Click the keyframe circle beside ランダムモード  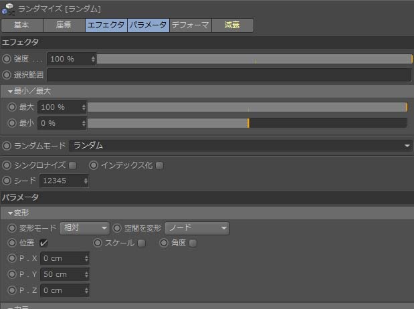point(7,146)
